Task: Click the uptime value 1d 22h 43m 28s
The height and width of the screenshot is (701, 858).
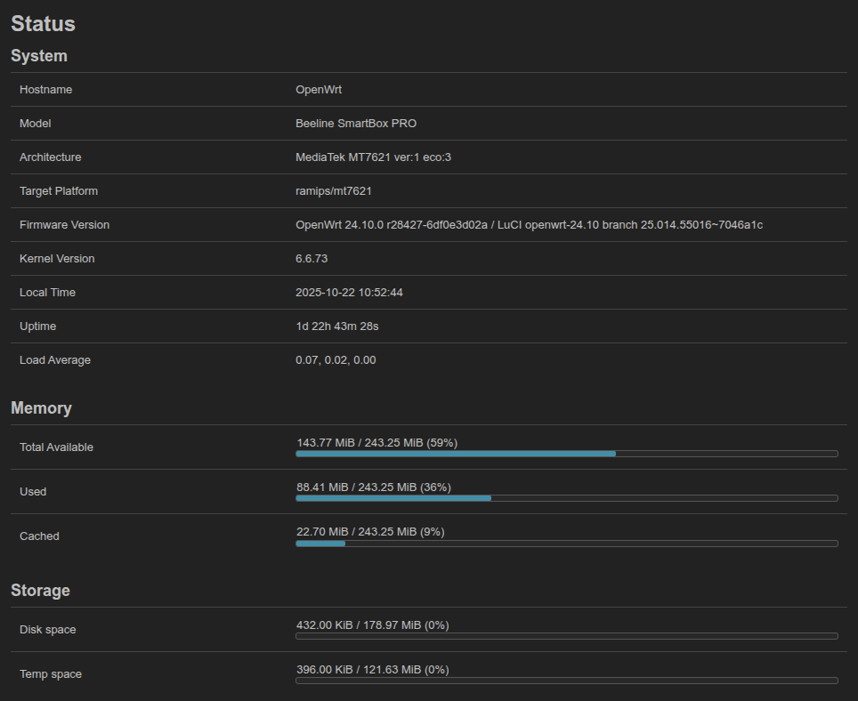Action: 337,326
